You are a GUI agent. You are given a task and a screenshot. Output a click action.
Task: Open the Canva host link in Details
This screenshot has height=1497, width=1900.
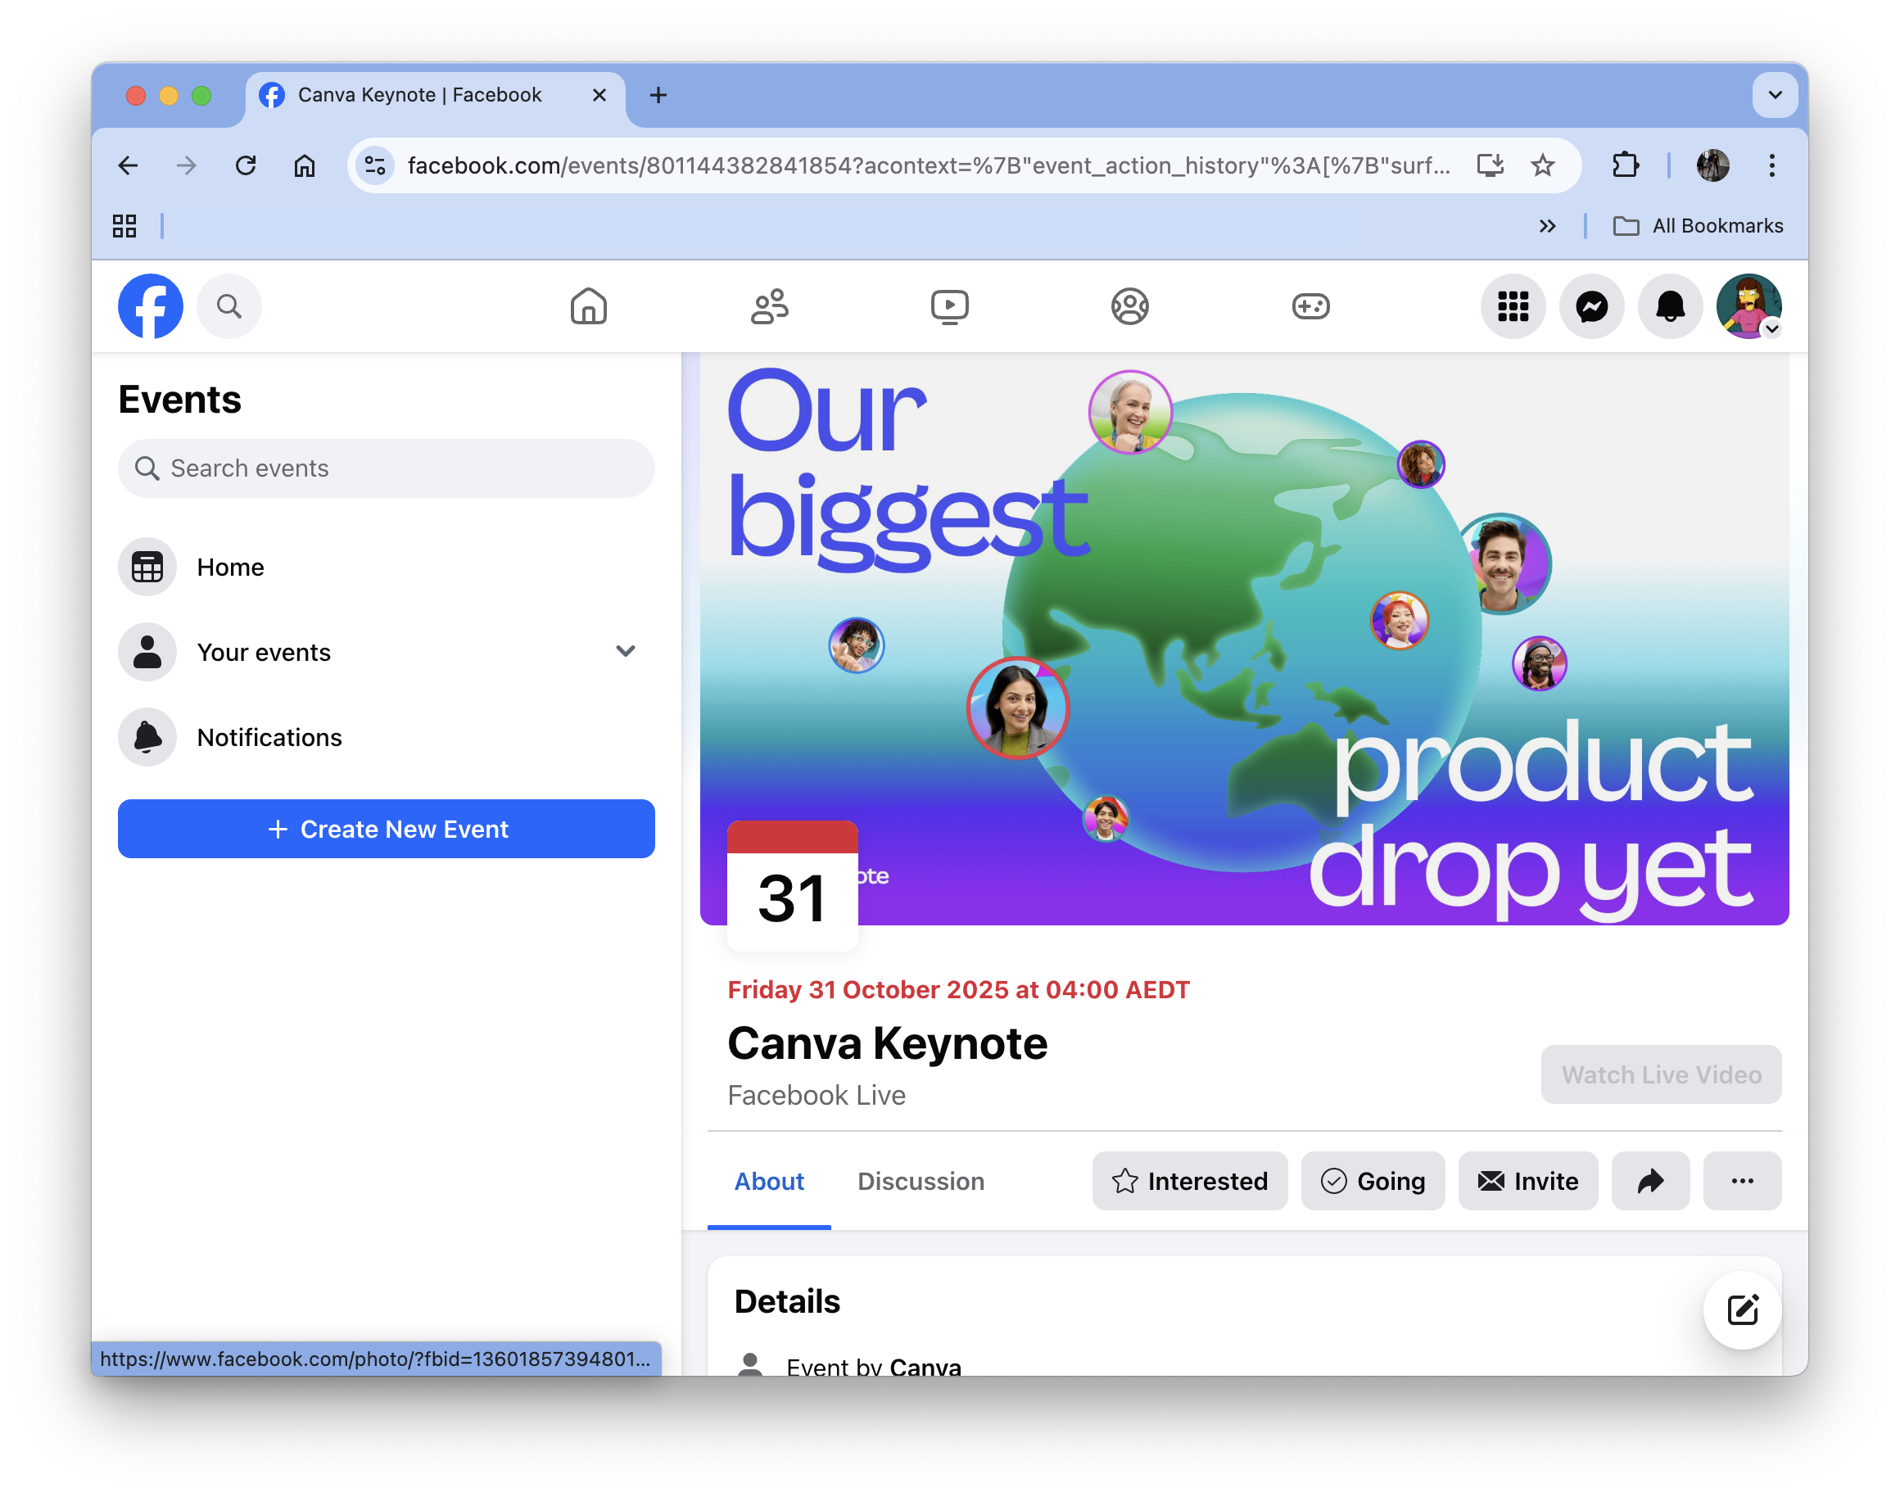(925, 1367)
